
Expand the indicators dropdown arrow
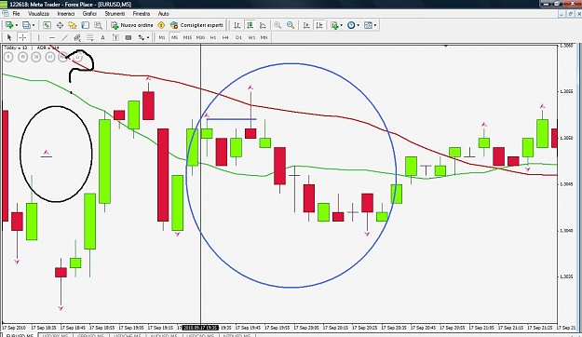[341, 25]
